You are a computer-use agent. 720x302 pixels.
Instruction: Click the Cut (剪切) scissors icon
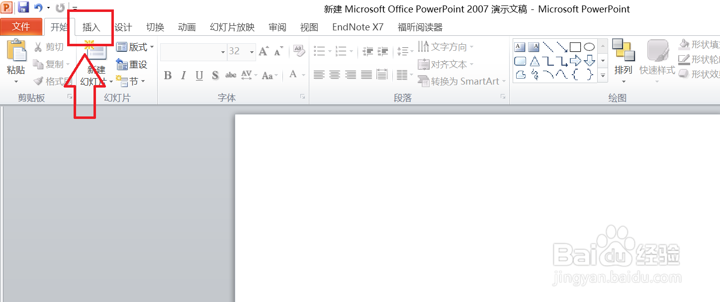tap(38, 47)
